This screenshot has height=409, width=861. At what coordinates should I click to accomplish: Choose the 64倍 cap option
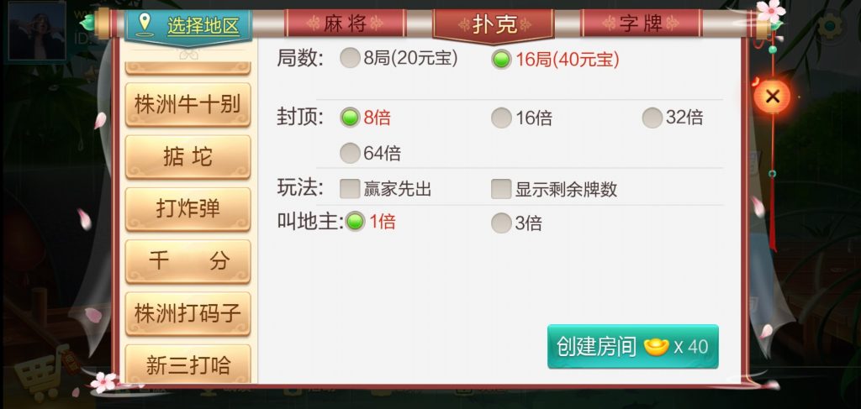pyautogui.click(x=350, y=153)
